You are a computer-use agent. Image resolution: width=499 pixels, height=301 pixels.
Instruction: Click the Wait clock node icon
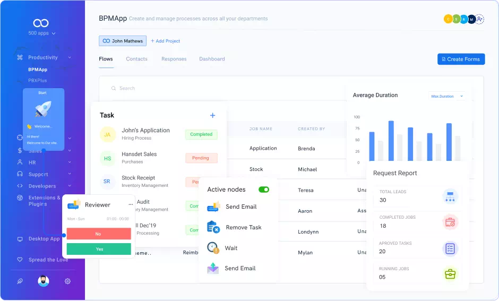pos(213,248)
